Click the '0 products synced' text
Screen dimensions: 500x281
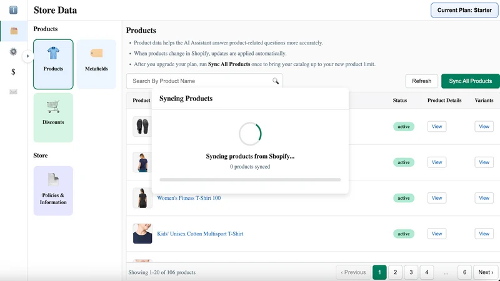point(250,167)
